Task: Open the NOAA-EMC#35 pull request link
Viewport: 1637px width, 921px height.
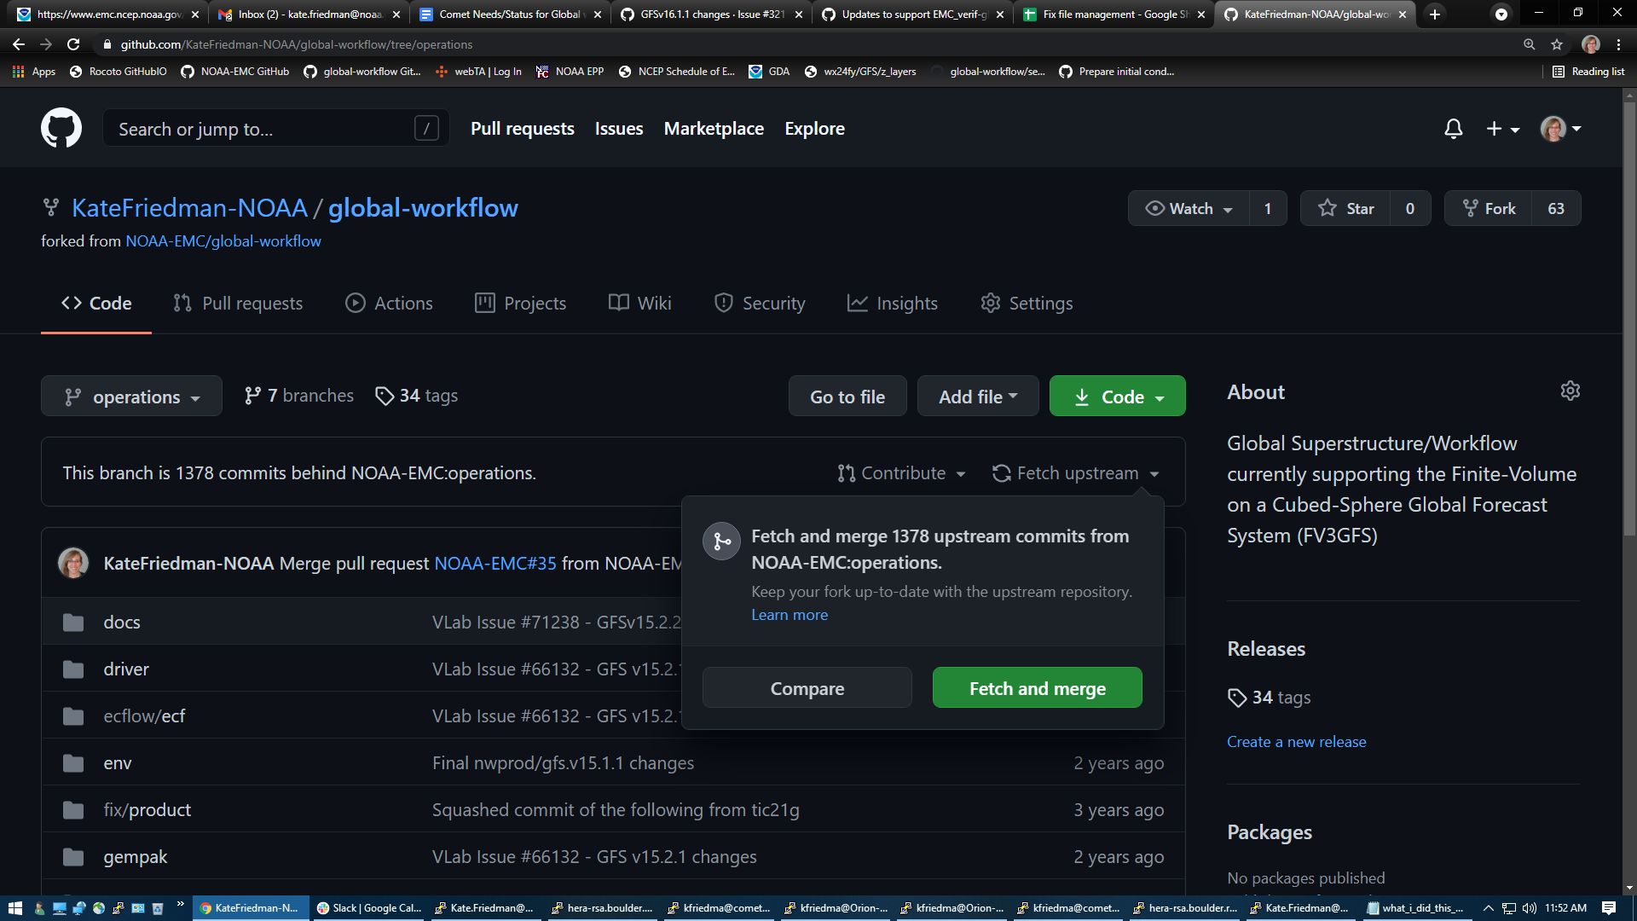Action: coord(495,564)
